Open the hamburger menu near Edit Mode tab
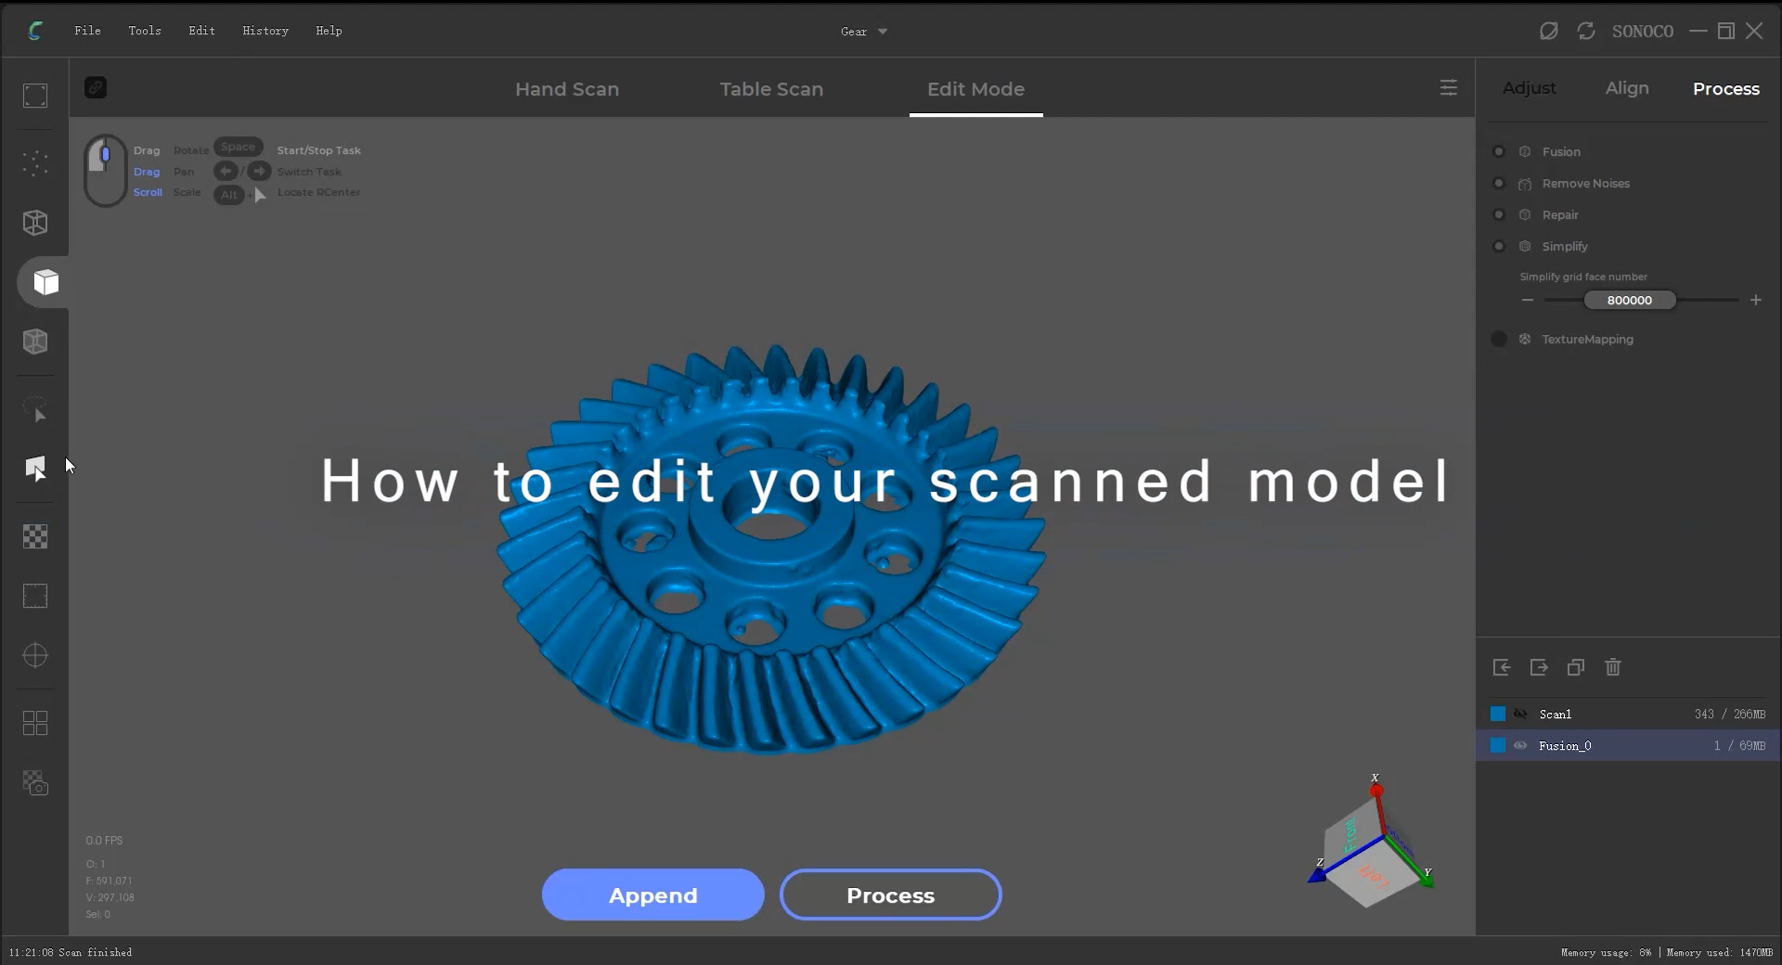This screenshot has height=965, width=1782. [x=1449, y=87]
